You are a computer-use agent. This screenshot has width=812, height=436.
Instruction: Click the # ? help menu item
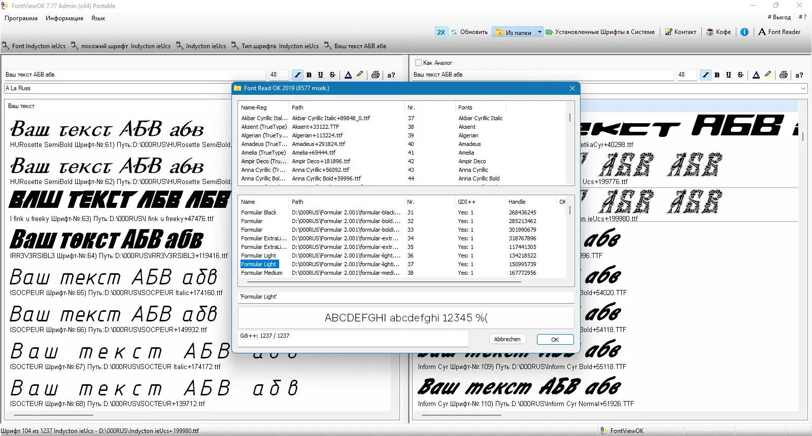[802, 17]
